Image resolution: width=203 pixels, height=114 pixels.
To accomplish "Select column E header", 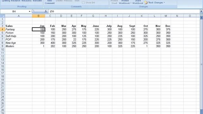I will point(72,16).
